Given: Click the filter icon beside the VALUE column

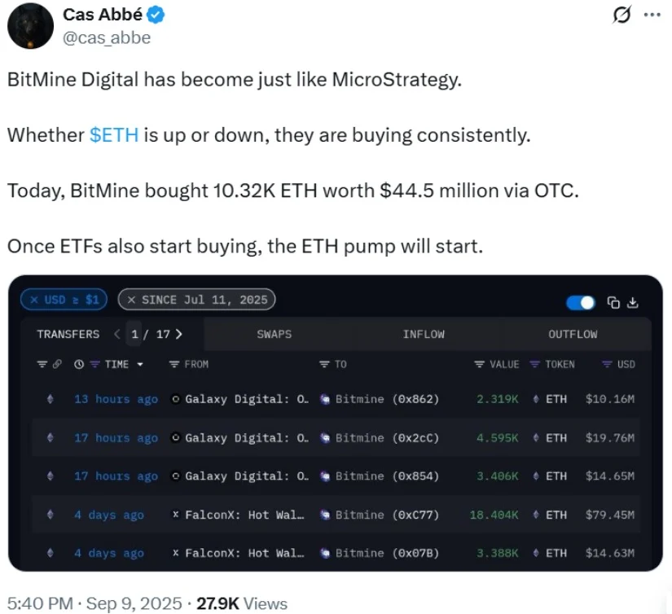Looking at the screenshot, I should (479, 365).
